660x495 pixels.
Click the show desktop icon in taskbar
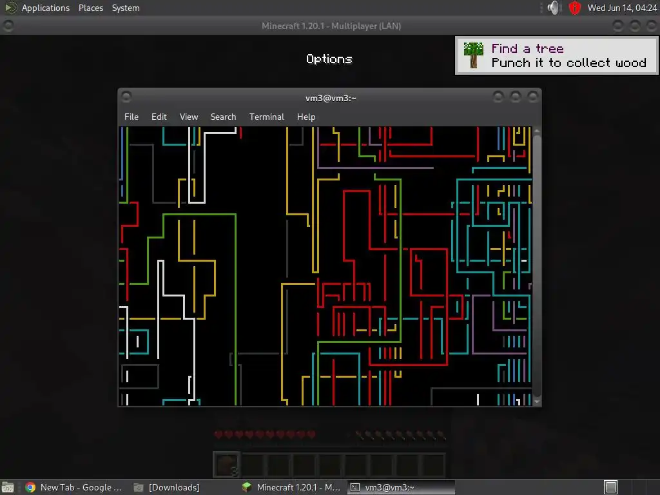point(8,487)
